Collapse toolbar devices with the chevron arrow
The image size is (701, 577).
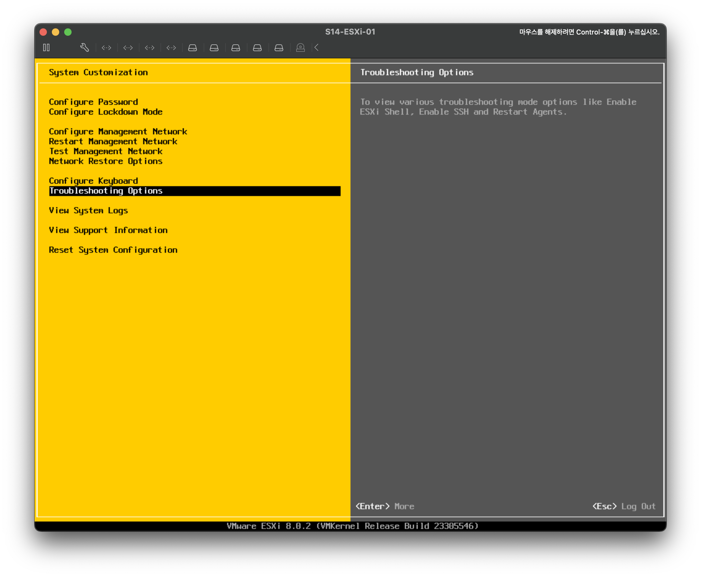tap(317, 47)
